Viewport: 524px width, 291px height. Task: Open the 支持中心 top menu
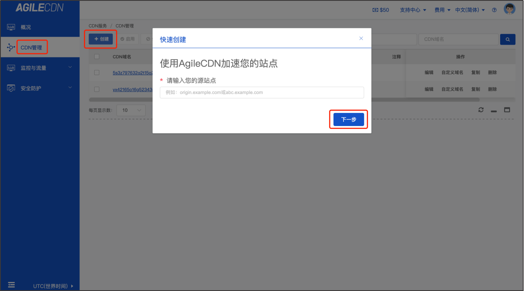(x=413, y=10)
